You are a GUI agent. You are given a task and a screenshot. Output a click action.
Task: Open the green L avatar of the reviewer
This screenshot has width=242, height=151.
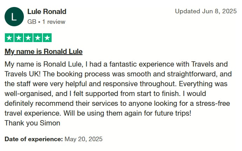click(14, 17)
